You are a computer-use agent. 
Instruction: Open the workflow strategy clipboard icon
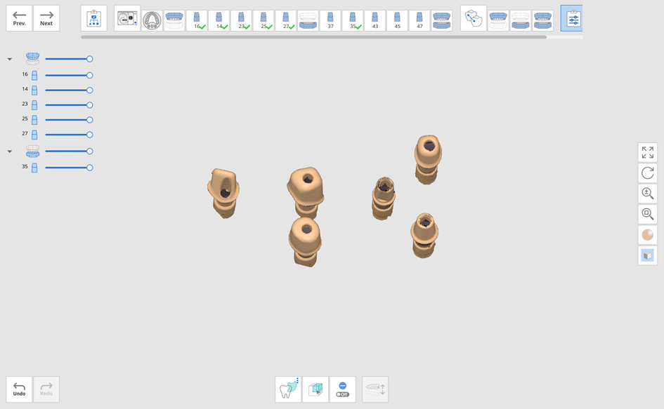[93, 18]
